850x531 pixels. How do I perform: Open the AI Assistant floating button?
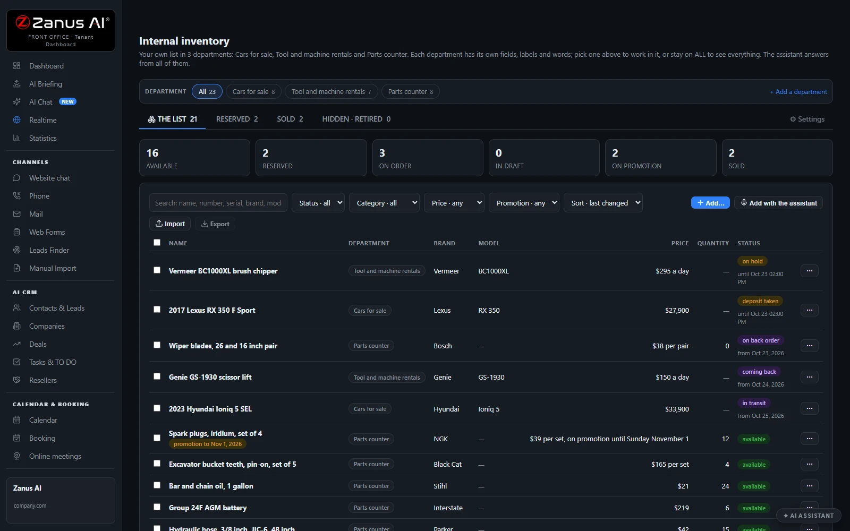click(x=808, y=516)
